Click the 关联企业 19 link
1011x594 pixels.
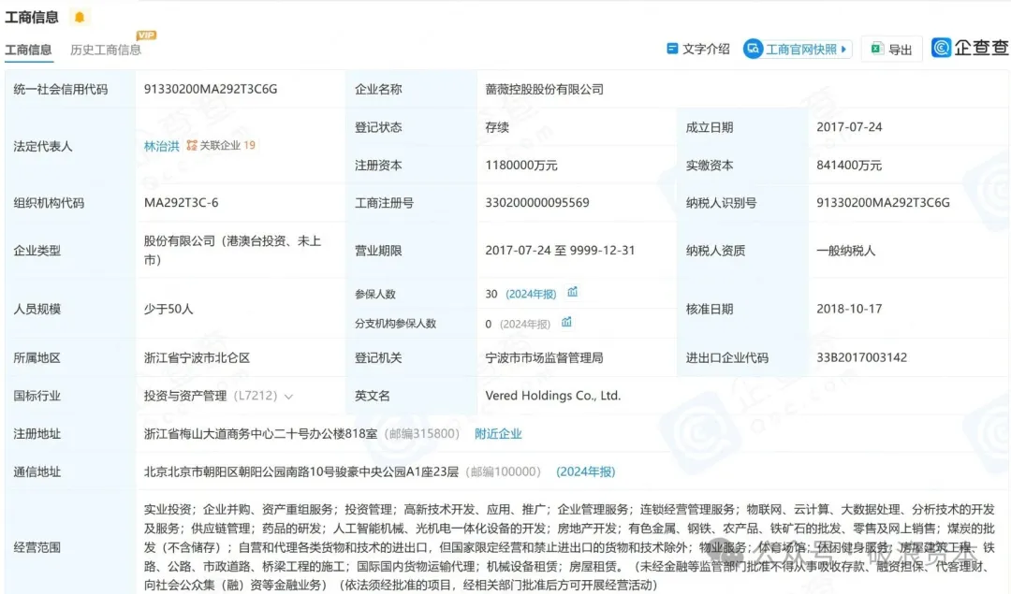coord(227,146)
